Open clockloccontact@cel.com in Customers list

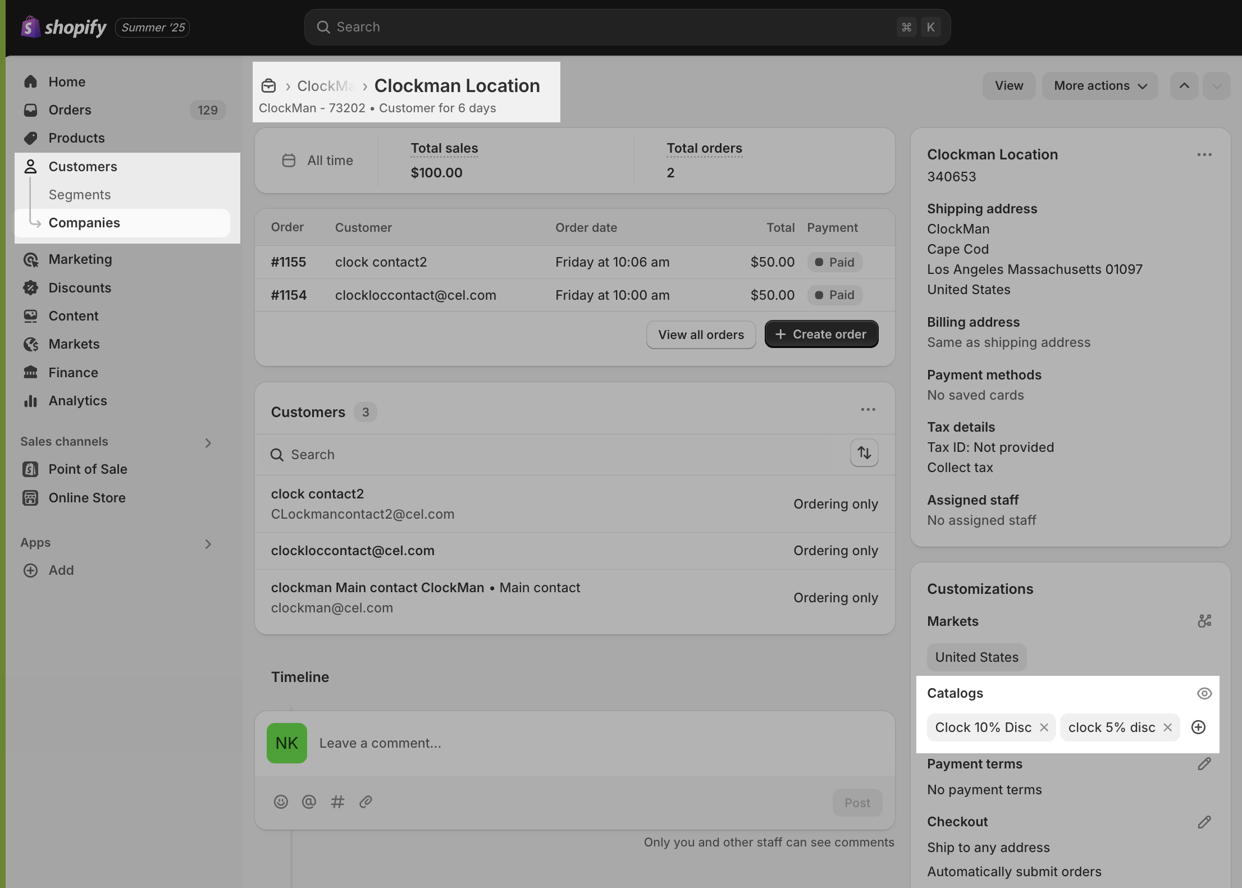(574, 551)
